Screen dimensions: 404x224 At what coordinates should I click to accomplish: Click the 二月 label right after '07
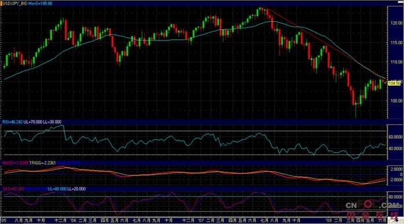211,221
